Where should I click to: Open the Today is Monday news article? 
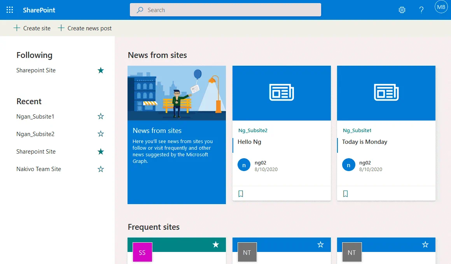tap(364, 142)
